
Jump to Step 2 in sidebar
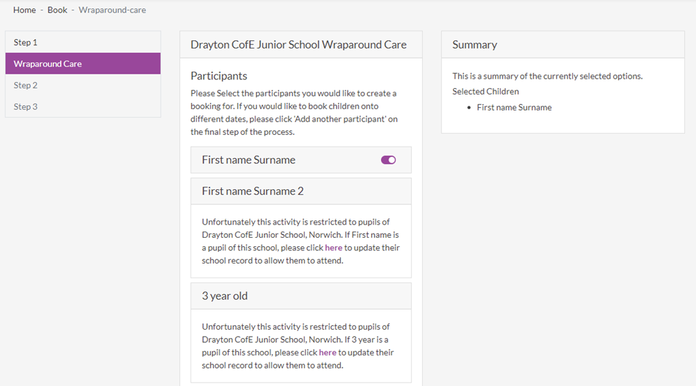[x=83, y=86]
